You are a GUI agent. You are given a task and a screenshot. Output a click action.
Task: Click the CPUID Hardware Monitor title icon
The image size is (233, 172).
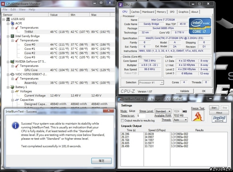click(x=3, y=4)
